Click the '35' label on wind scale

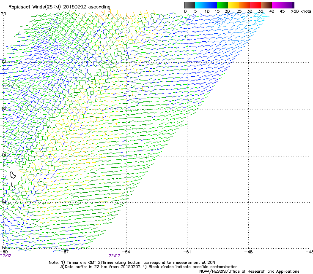261,11
